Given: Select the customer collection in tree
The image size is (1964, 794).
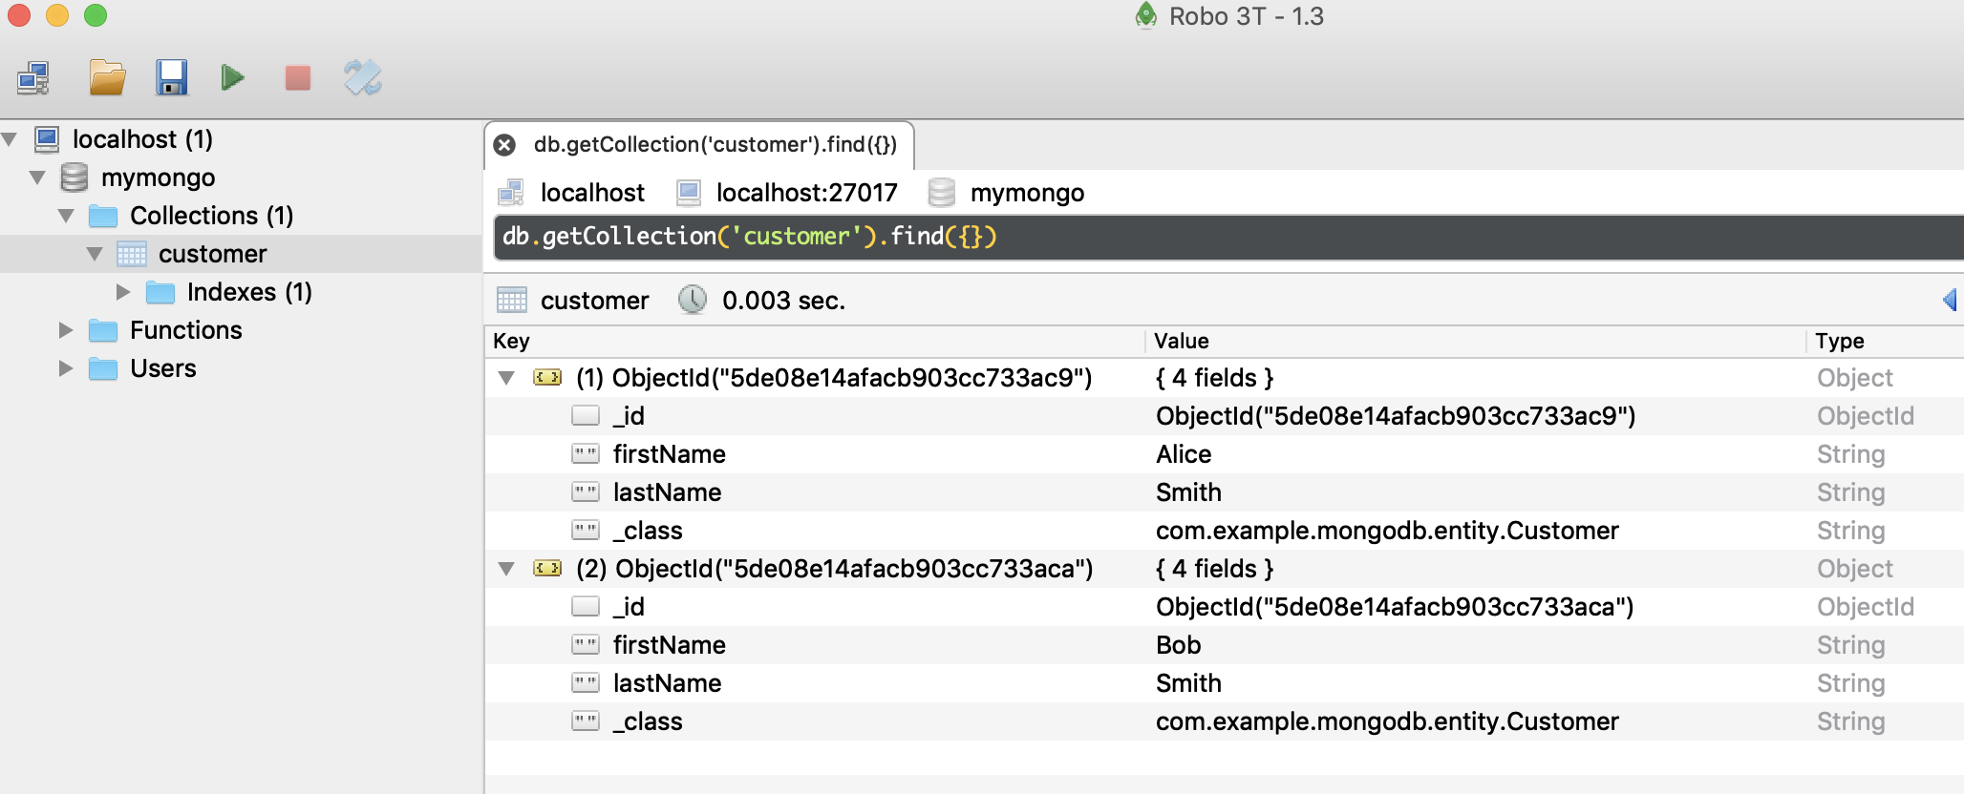Looking at the screenshot, I should click(x=212, y=254).
